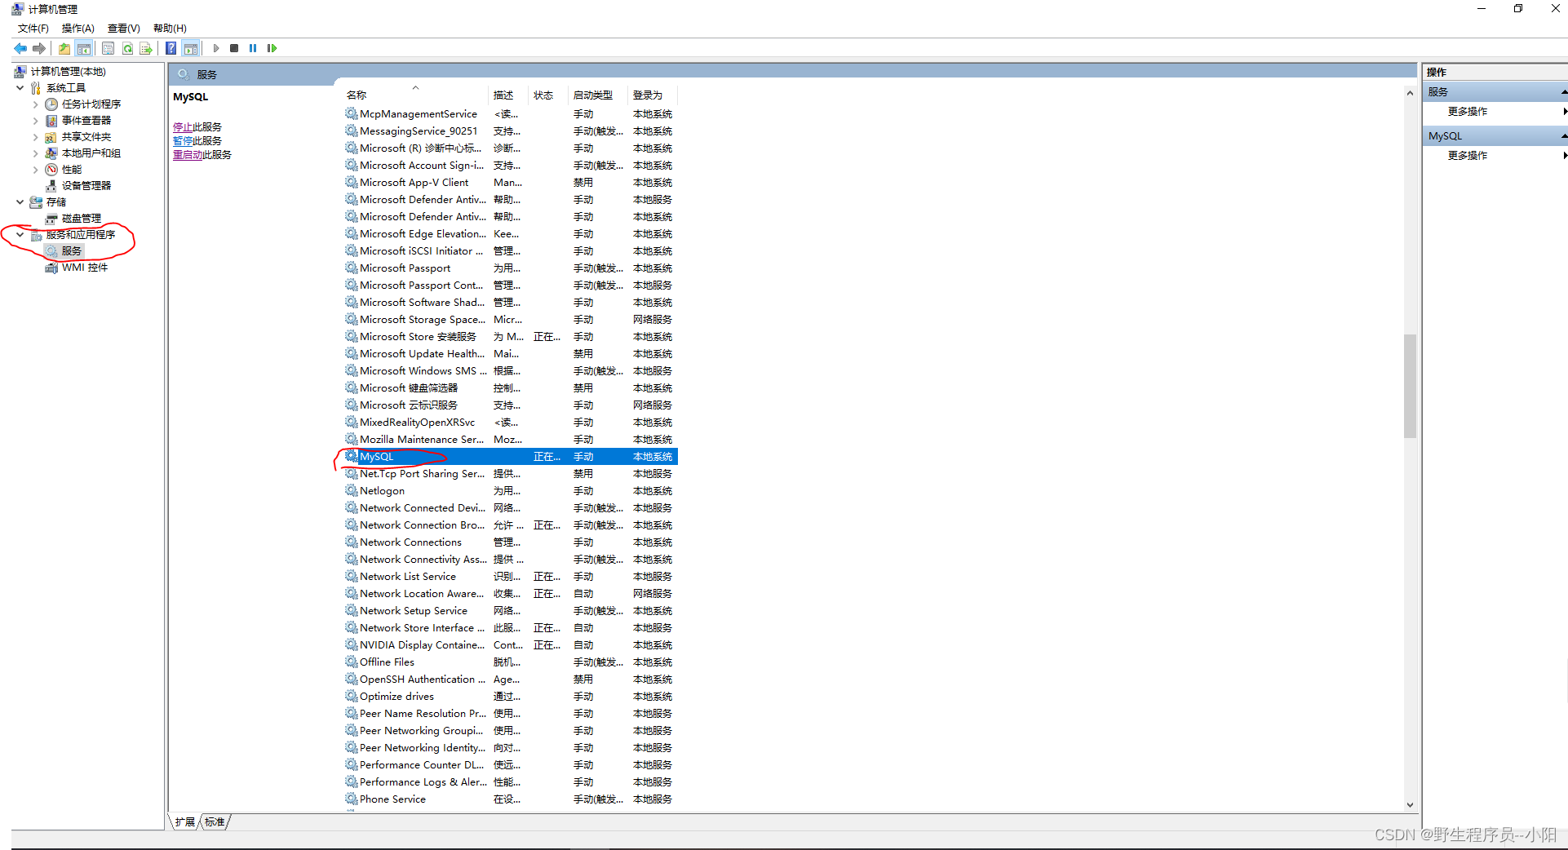The height and width of the screenshot is (850, 1568).
Task: Switch to the 扩展 tab
Action: [185, 821]
